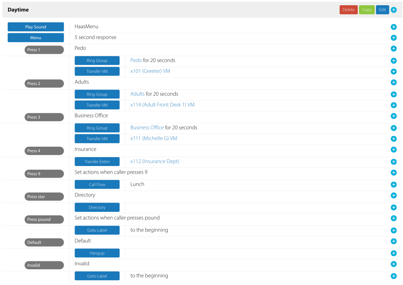Click plus icon on the Hangup row

394,253
